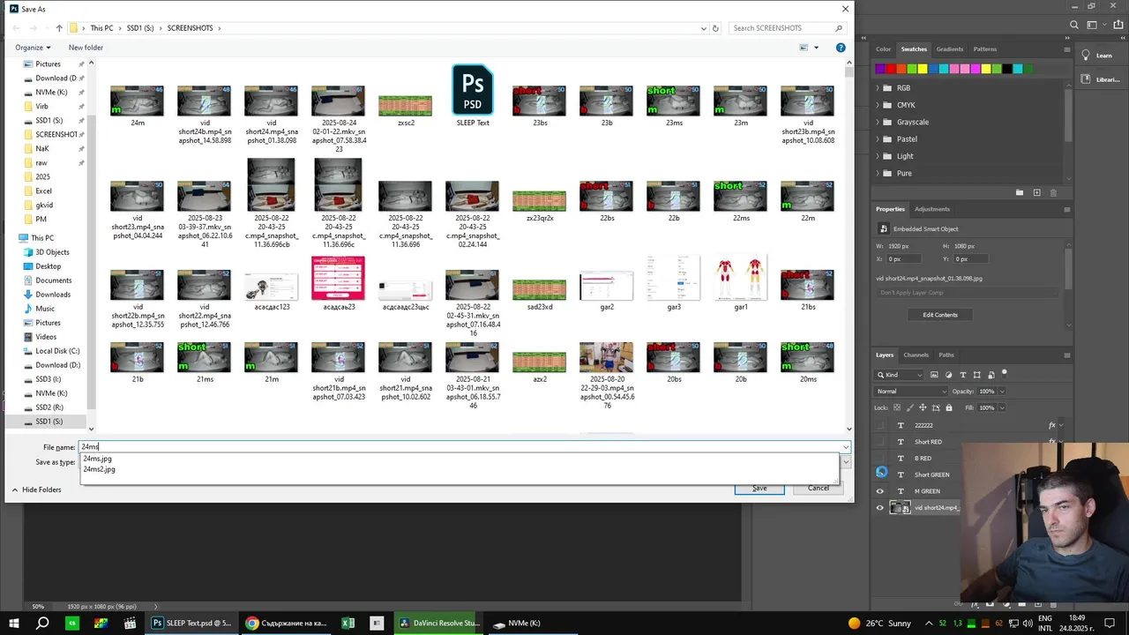Open the address bar history dropdown

[x=703, y=28]
